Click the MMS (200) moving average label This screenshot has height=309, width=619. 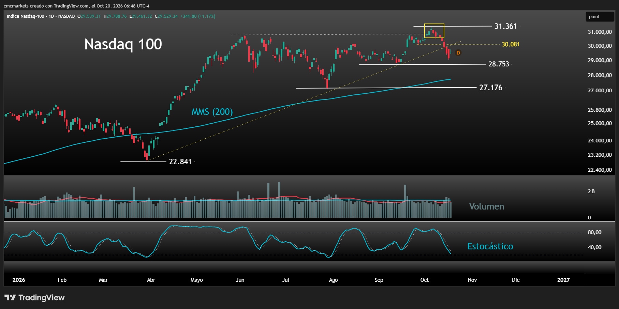(x=212, y=112)
